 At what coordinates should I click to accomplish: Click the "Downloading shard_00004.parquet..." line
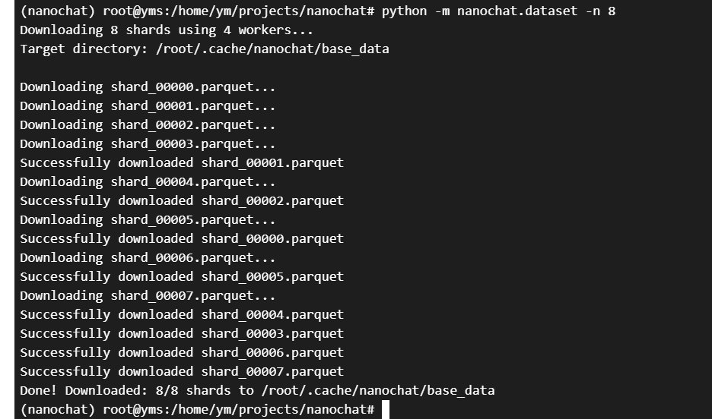[x=148, y=182]
